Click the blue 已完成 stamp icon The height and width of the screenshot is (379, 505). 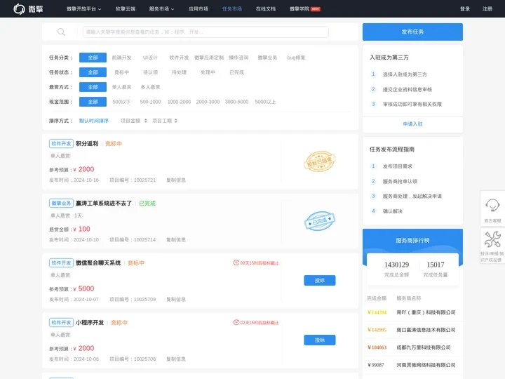pos(320,221)
